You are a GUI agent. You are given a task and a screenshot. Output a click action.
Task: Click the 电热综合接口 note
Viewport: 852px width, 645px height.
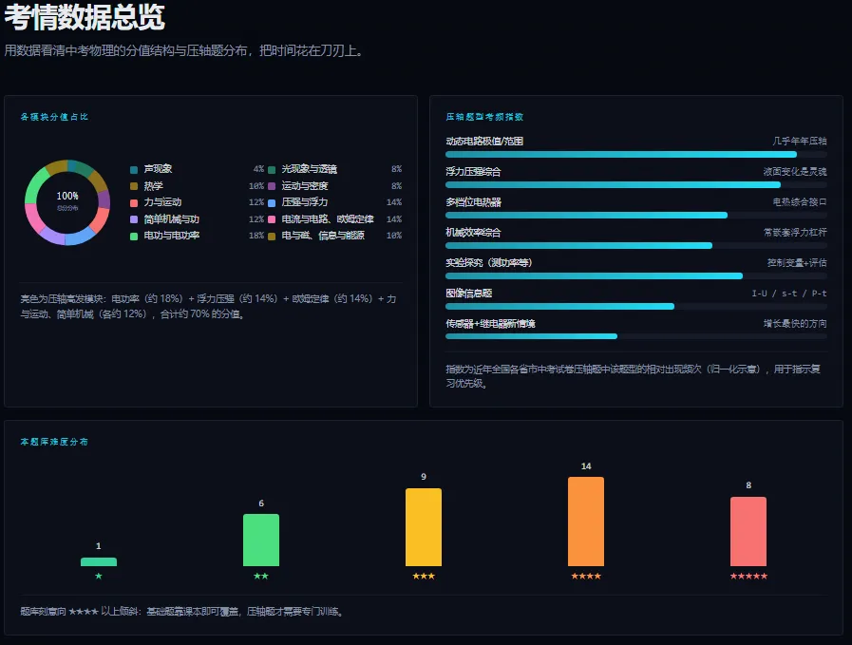800,201
